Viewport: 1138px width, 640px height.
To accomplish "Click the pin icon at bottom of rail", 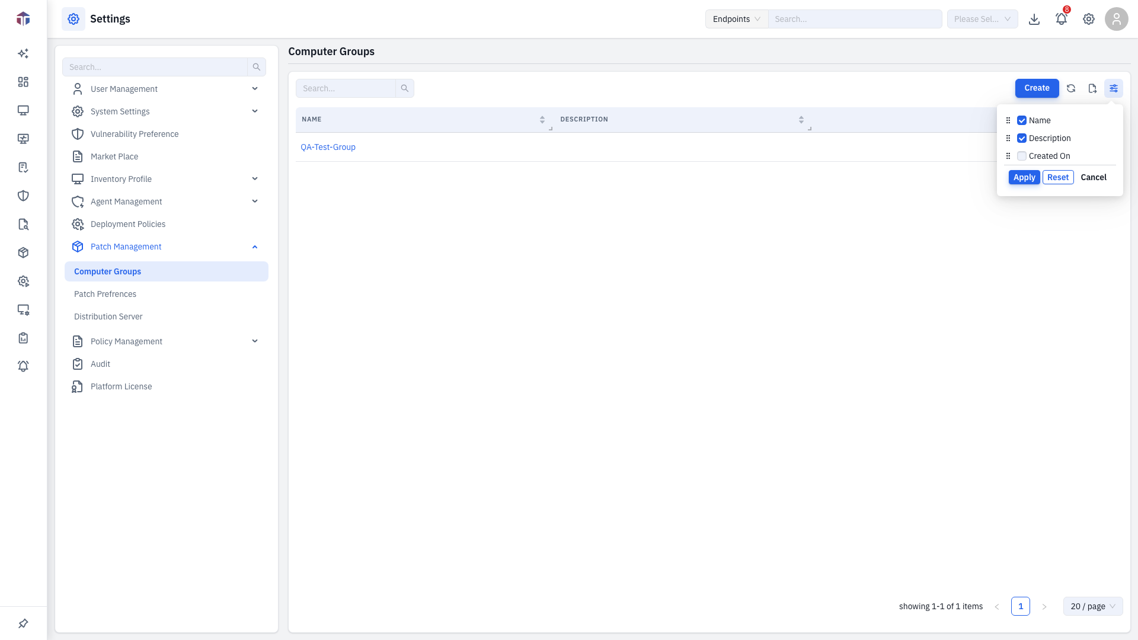I will pos(23,623).
